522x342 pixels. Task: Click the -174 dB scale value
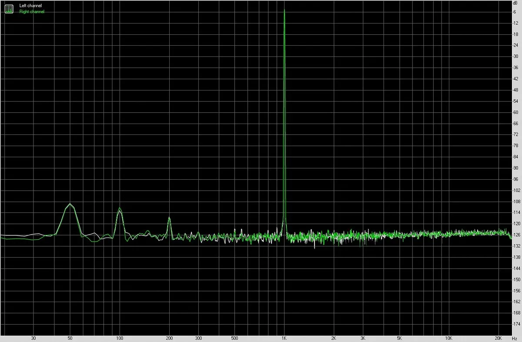[517, 325]
